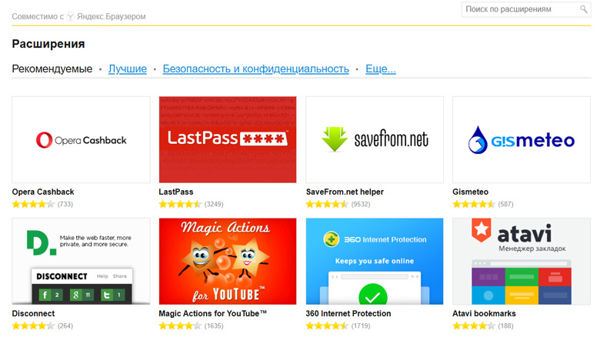Open the 360 Internet Protection thumbnail
The image size is (600, 337).
375,261
